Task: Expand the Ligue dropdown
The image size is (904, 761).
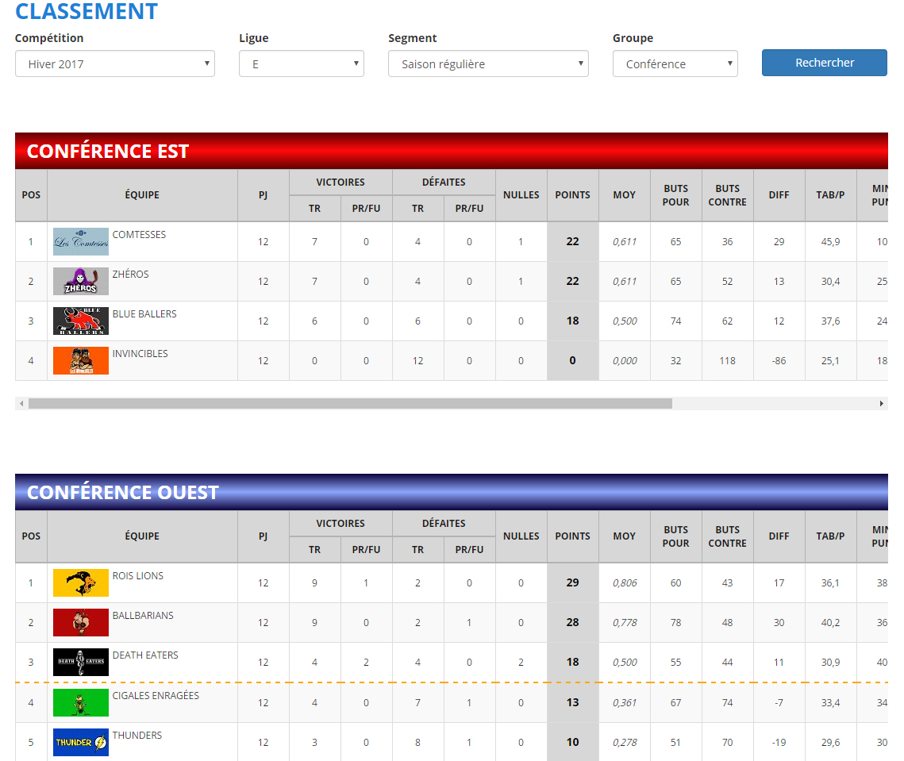Action: (301, 64)
